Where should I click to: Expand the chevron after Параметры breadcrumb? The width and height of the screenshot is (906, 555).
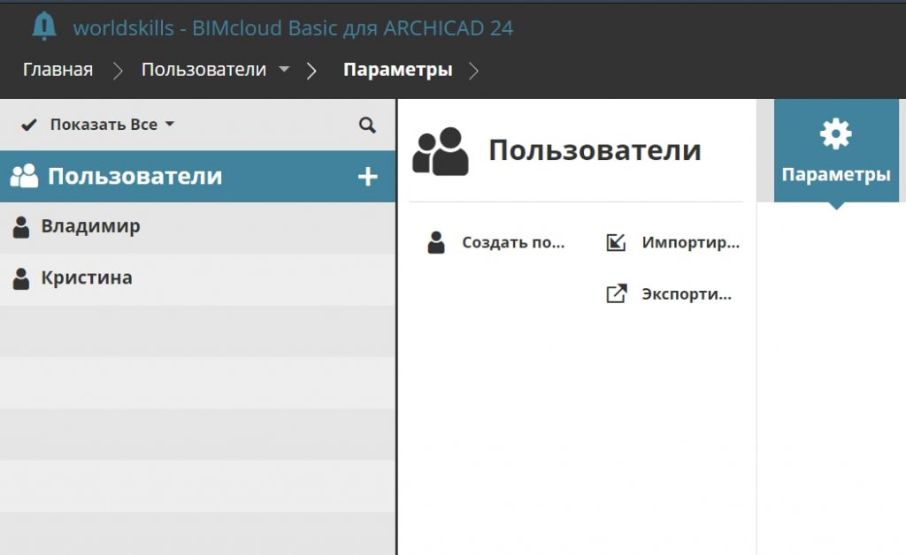[x=473, y=71]
